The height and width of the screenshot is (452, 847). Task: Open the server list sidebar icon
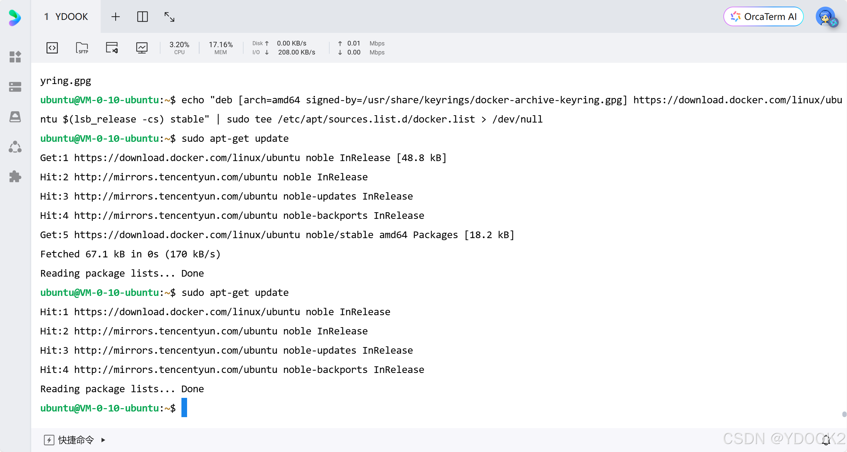15,86
